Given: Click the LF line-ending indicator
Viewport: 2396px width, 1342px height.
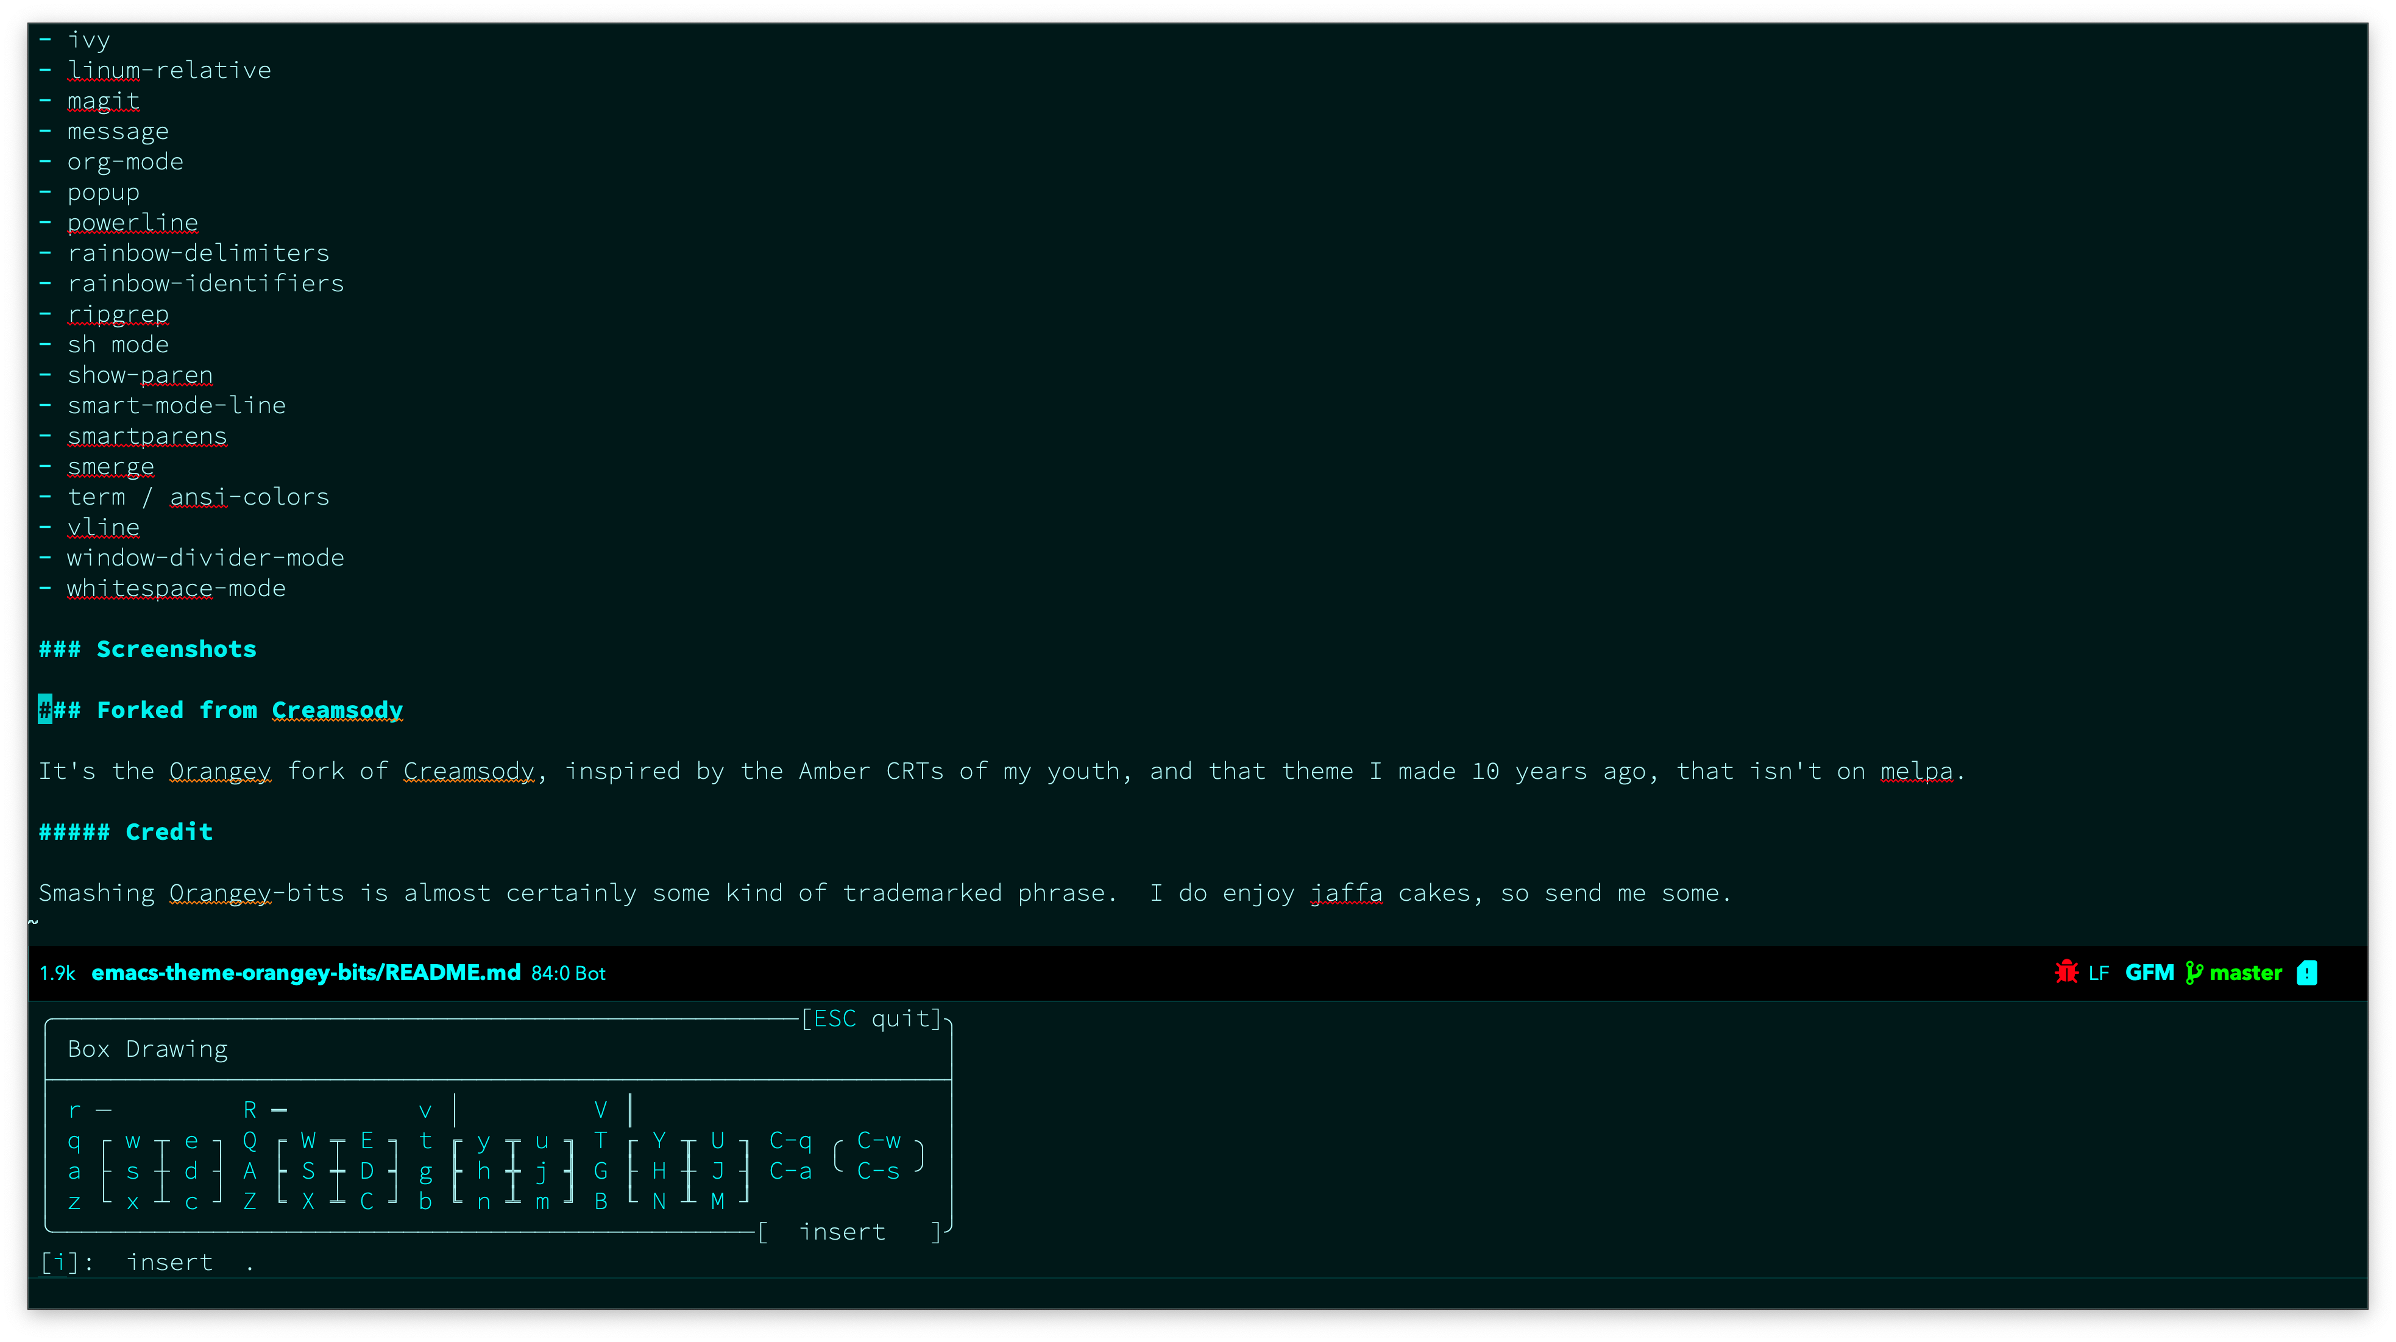Looking at the screenshot, I should [2099, 973].
